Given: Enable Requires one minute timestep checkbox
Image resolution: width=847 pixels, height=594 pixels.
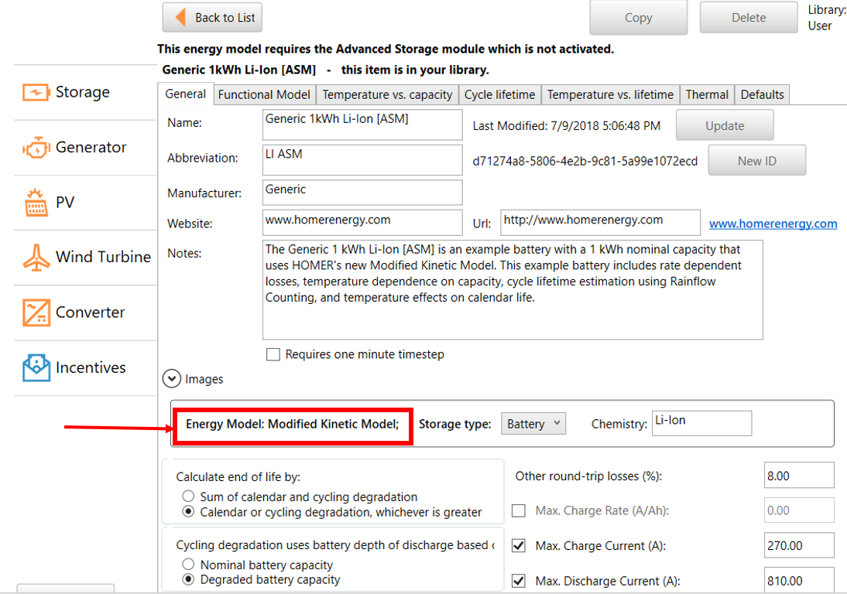Looking at the screenshot, I should (273, 354).
